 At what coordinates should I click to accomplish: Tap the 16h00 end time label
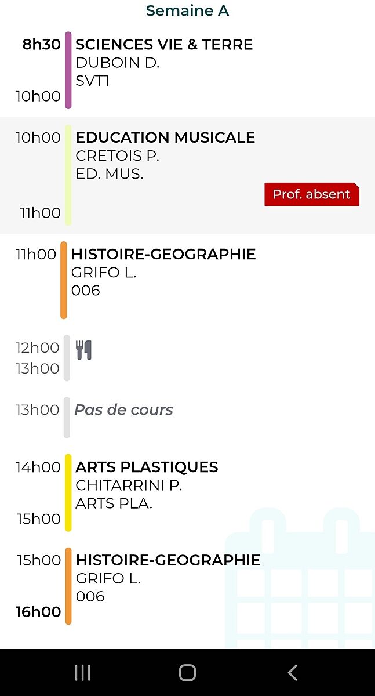point(38,612)
